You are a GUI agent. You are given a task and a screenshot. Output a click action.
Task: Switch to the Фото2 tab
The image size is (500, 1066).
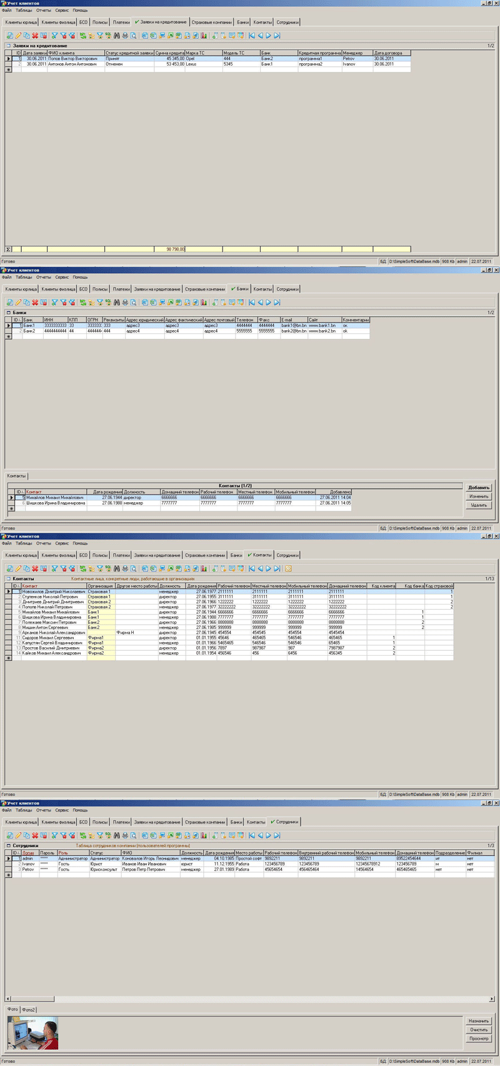point(29,1010)
